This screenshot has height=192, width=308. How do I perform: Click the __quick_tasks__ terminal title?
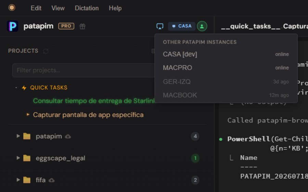(251, 26)
